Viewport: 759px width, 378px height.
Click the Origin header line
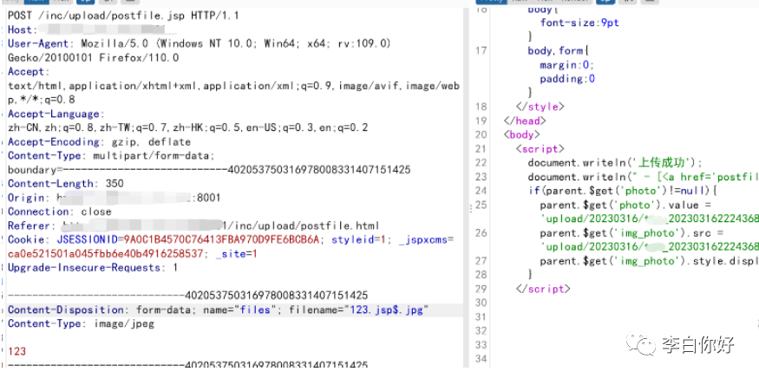click(115, 198)
